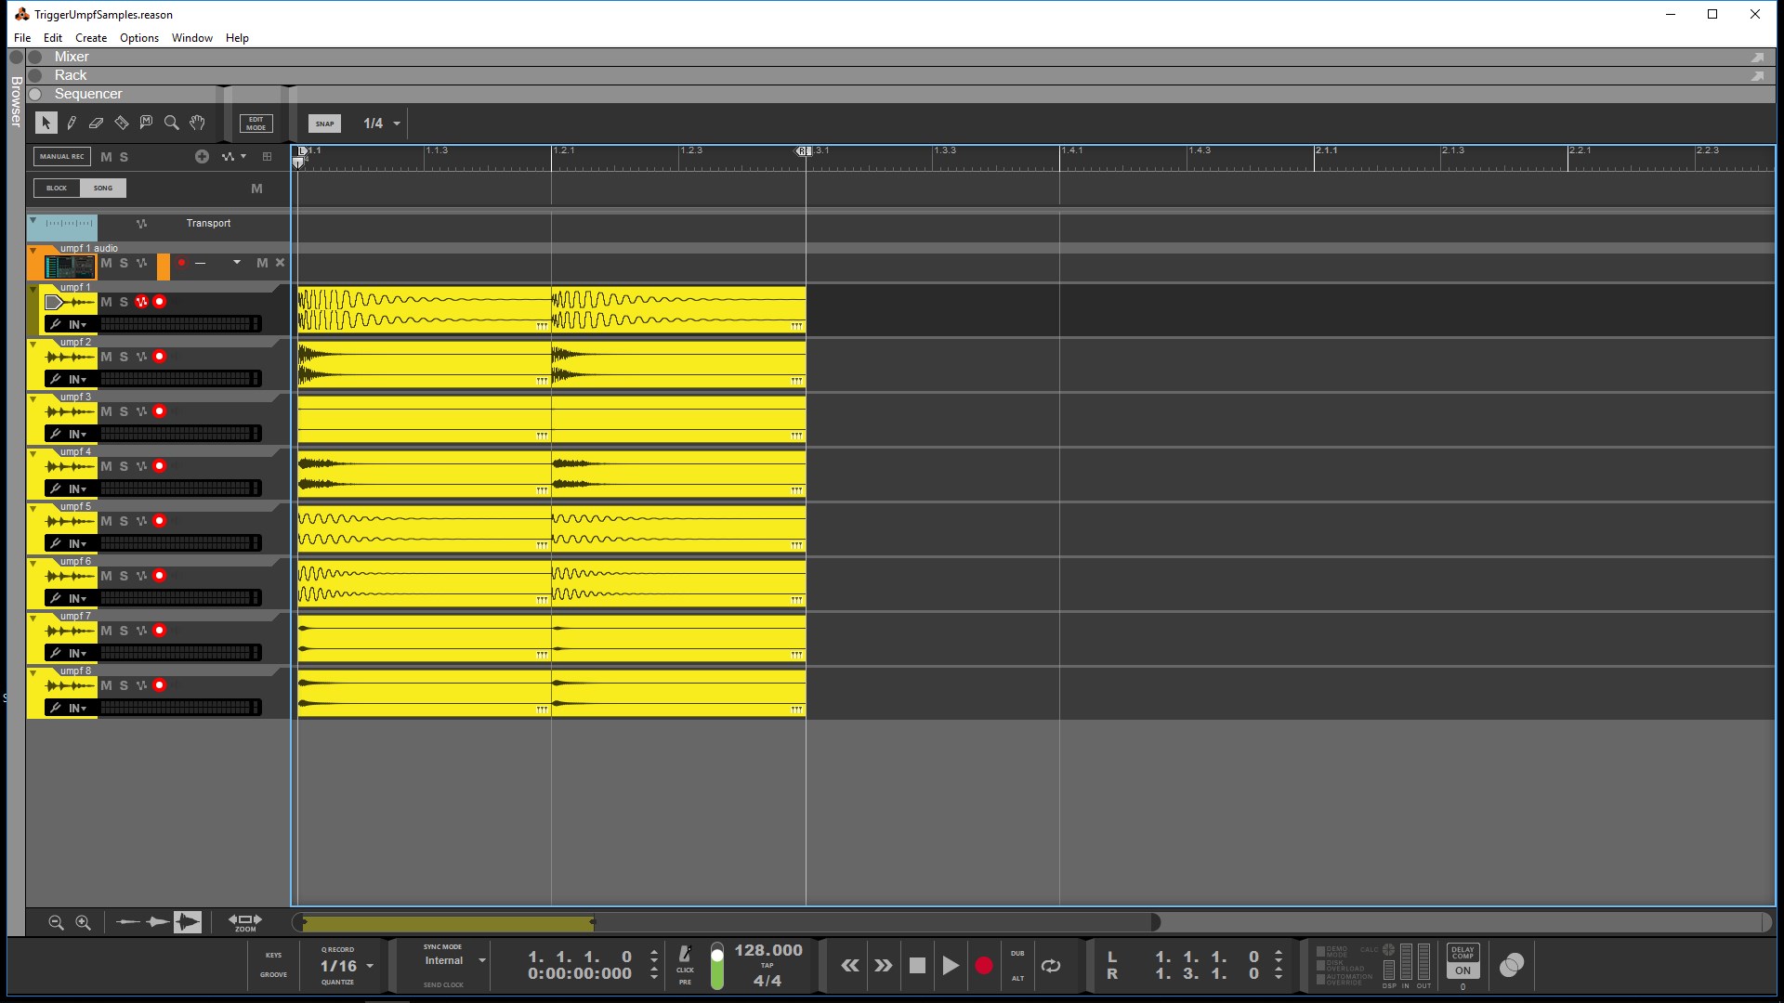
Task: Solo the umpf 3 track
Action: pyautogui.click(x=124, y=411)
